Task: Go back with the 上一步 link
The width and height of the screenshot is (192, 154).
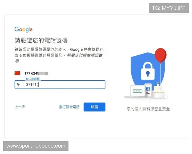Action: (x=20, y=107)
